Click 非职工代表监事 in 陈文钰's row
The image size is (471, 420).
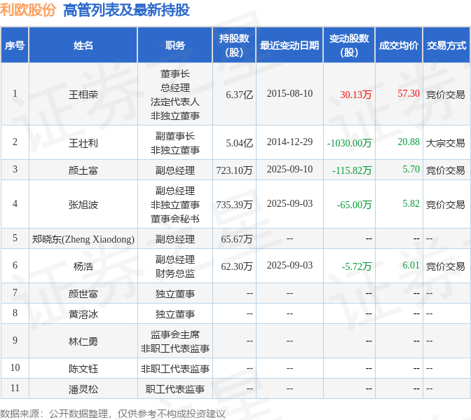pyautogui.click(x=175, y=369)
